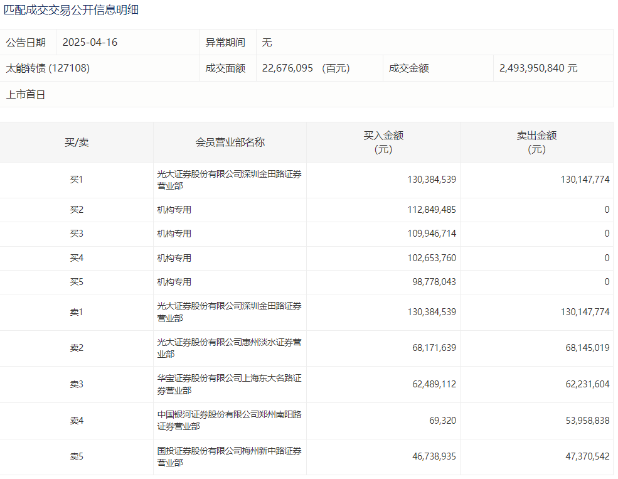Click the 上市首日 reason row

point(26,95)
